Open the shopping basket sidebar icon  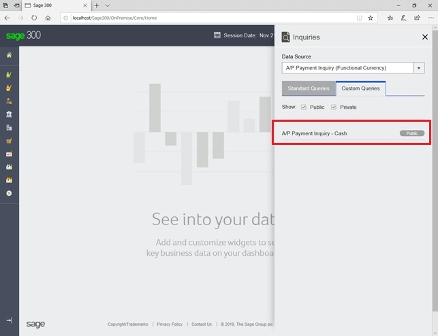click(9, 141)
